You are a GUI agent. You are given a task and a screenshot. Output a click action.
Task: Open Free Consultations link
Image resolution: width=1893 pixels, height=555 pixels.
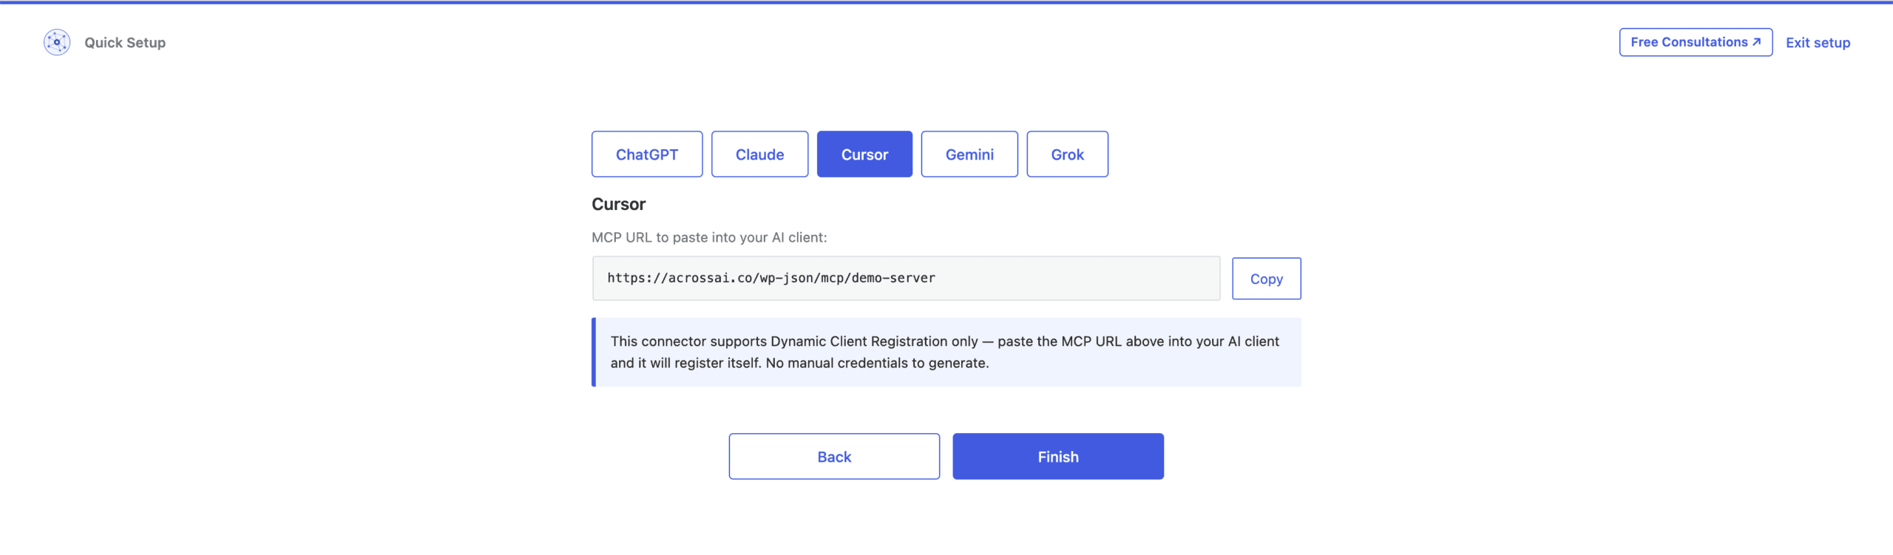point(1696,42)
